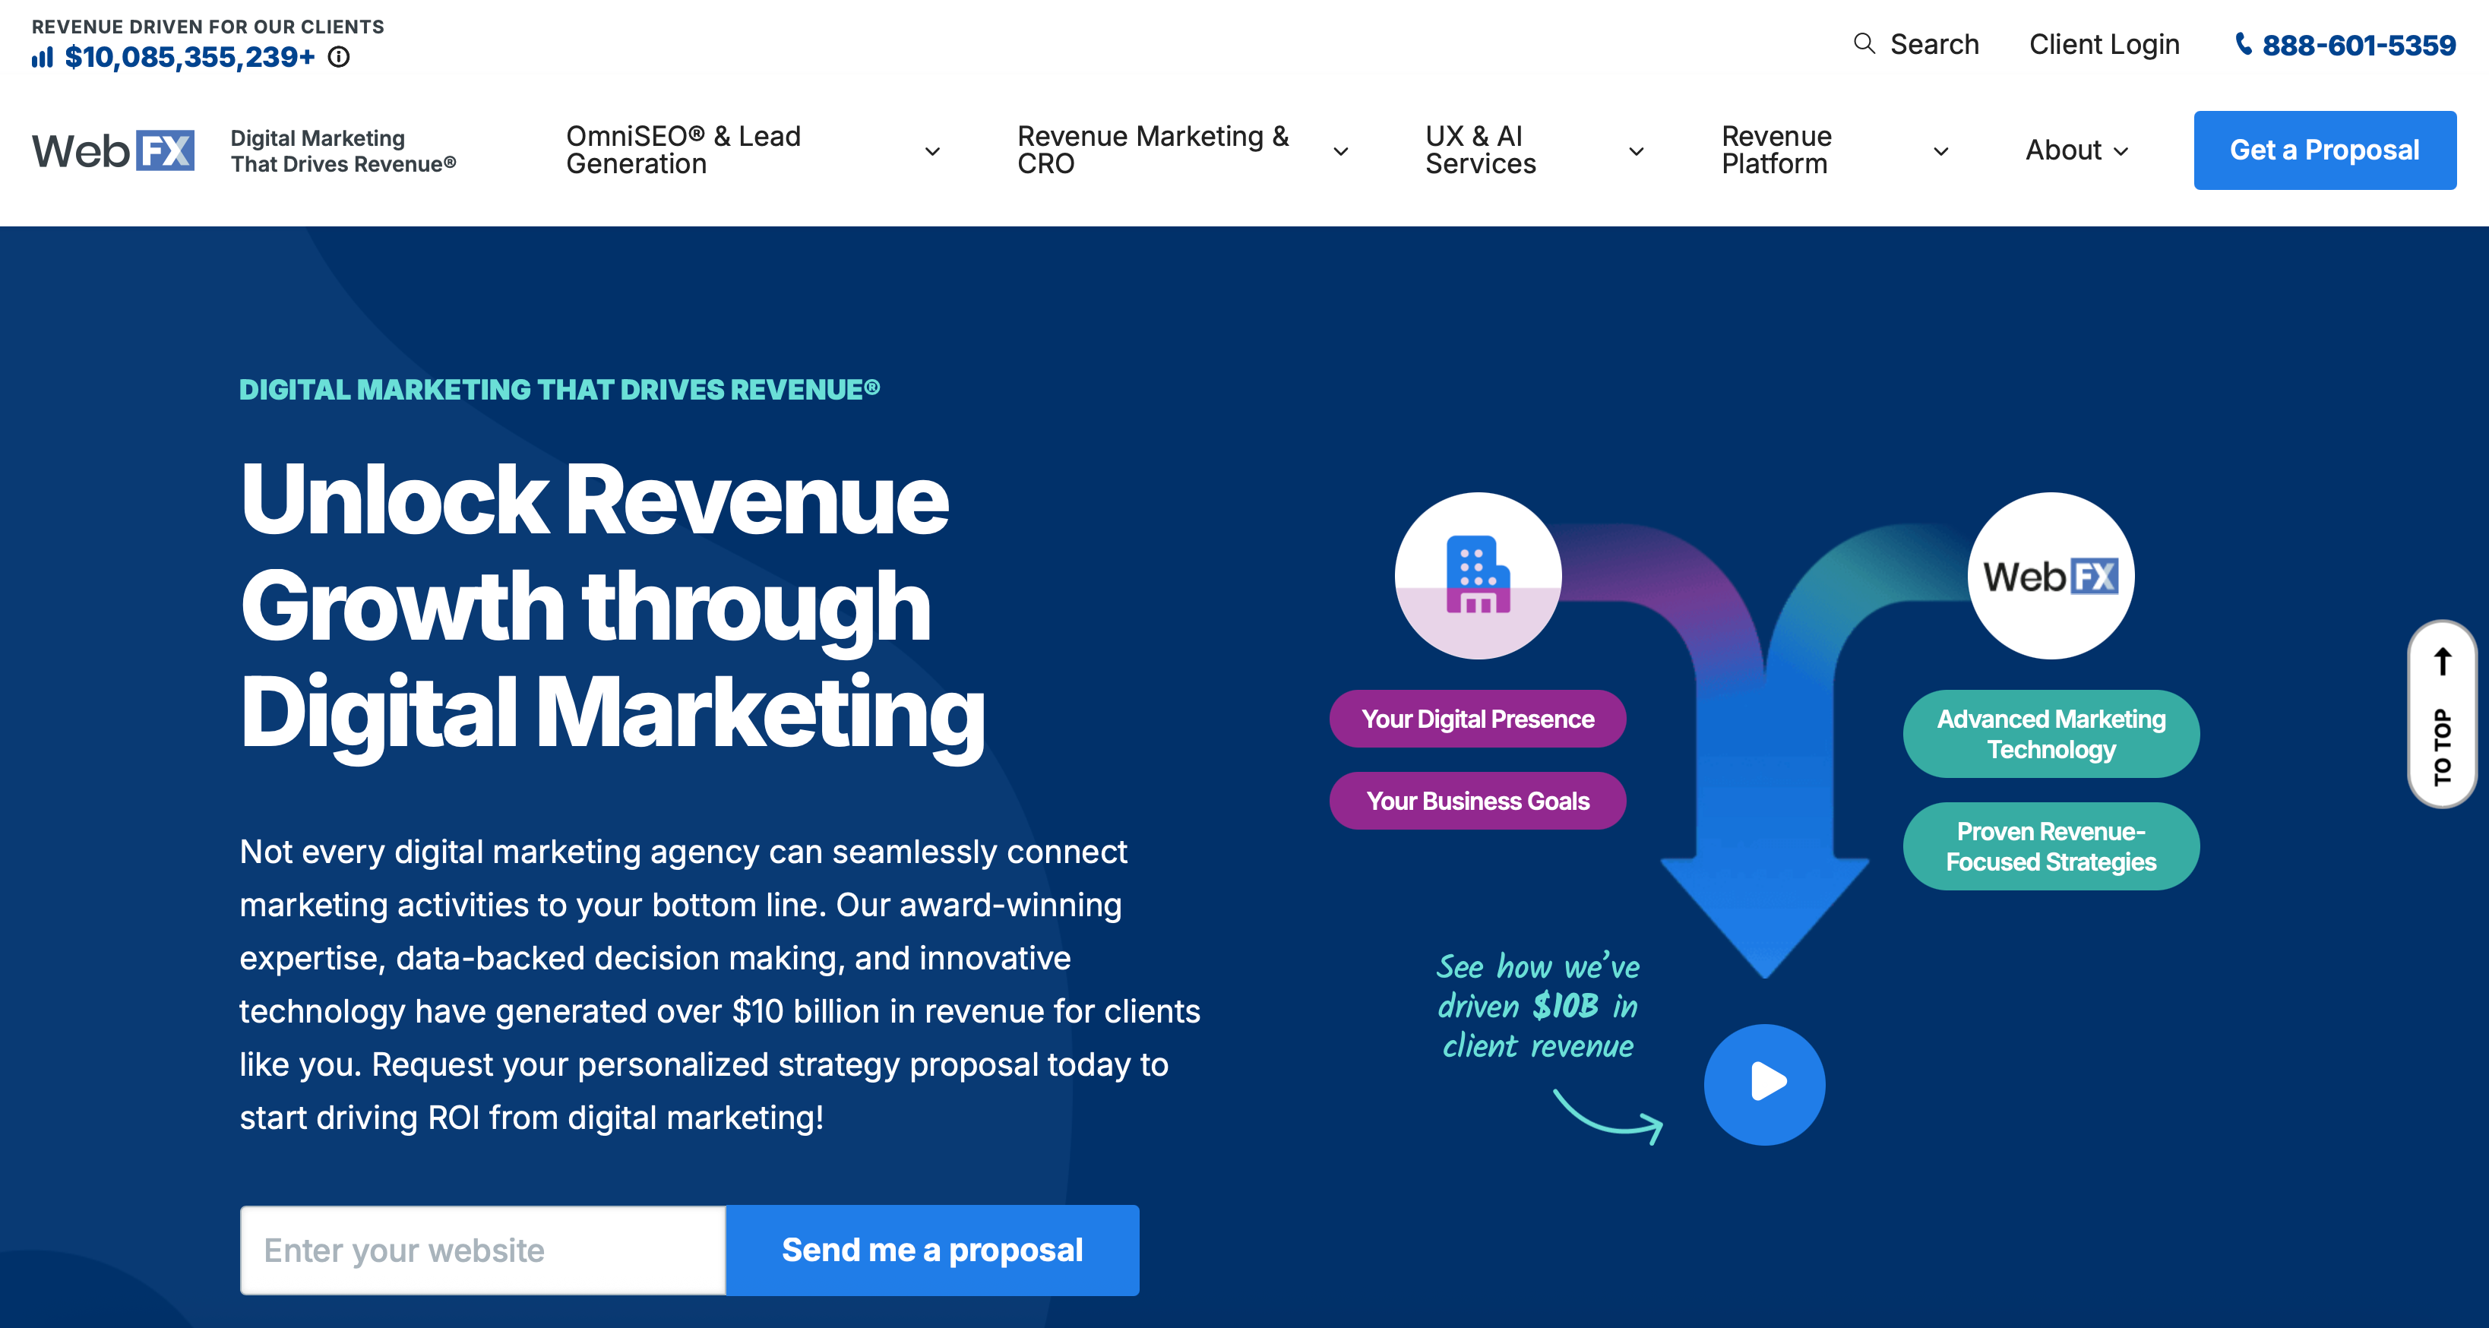Play the client revenue video

coord(1763,1083)
